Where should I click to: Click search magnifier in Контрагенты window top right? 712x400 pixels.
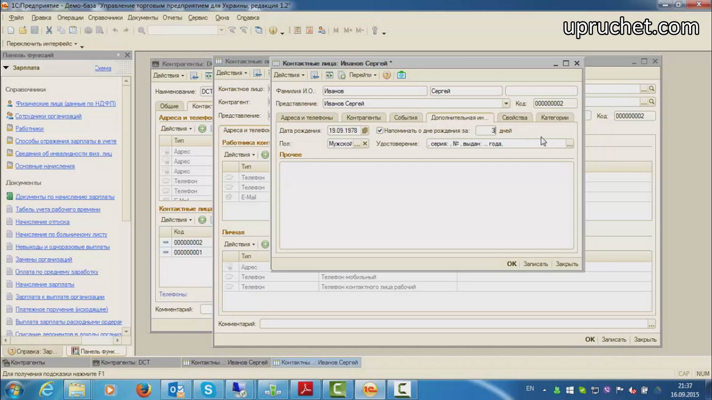click(x=652, y=89)
